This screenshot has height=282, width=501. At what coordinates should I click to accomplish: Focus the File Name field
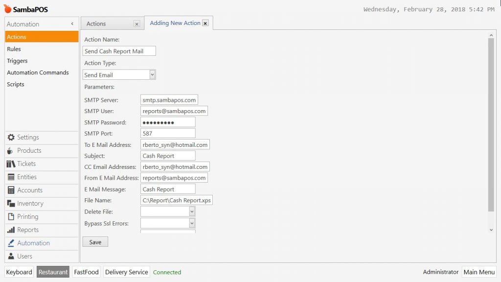[x=176, y=200]
